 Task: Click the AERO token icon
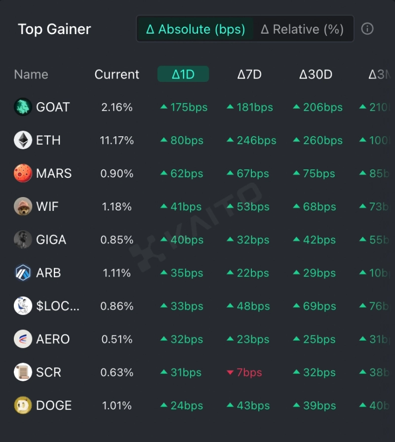tap(23, 339)
